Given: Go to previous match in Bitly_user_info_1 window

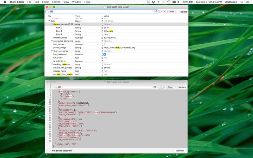Looking at the screenshot, I should [160, 87].
